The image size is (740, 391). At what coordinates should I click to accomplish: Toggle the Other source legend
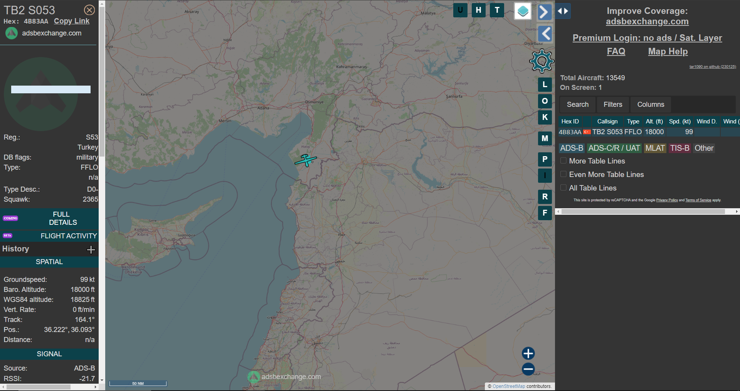point(704,148)
